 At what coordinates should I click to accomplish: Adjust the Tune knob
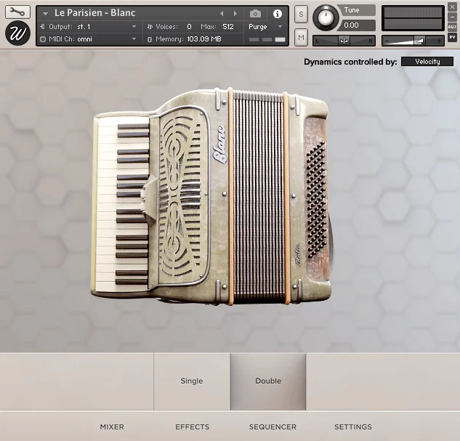point(326,18)
